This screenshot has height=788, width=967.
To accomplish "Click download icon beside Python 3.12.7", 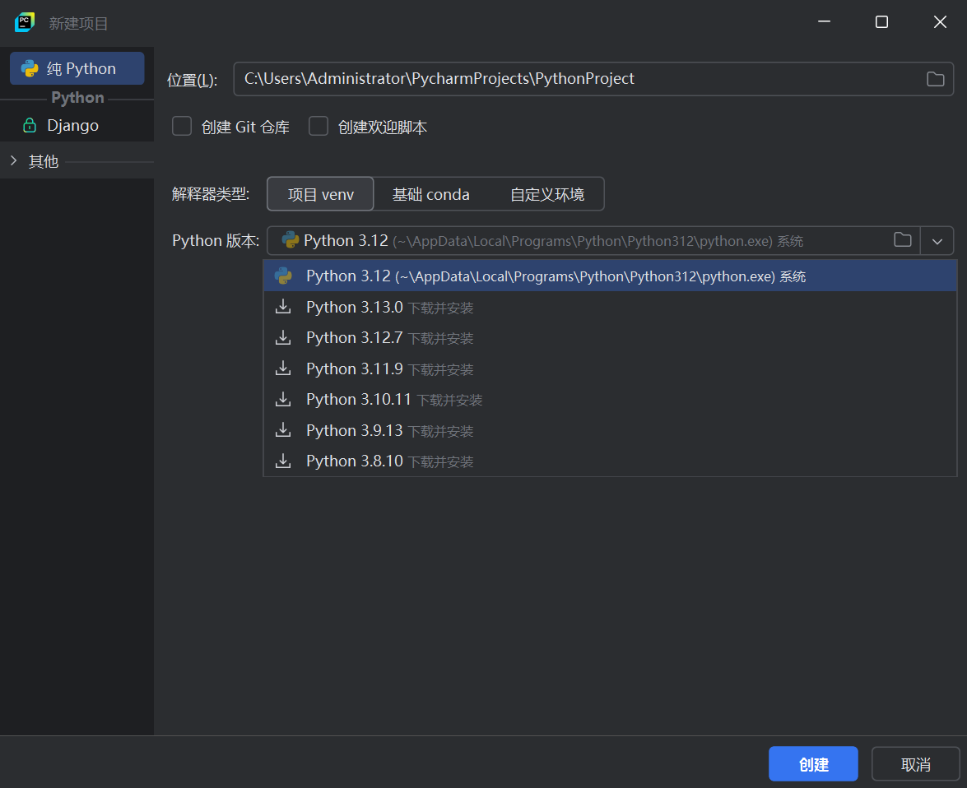I will click(283, 337).
